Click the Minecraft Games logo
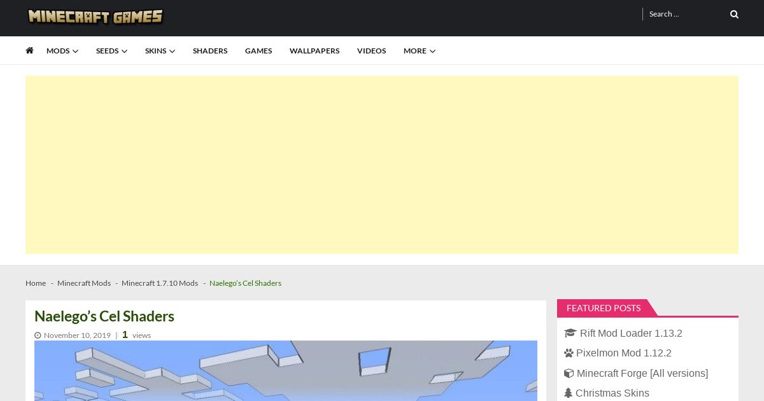 tap(95, 17)
